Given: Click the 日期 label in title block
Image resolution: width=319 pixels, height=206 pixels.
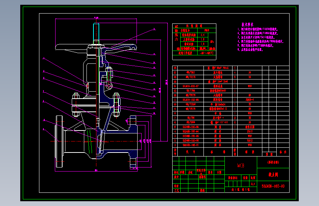Looking at the screenshot, I should 219,172.
